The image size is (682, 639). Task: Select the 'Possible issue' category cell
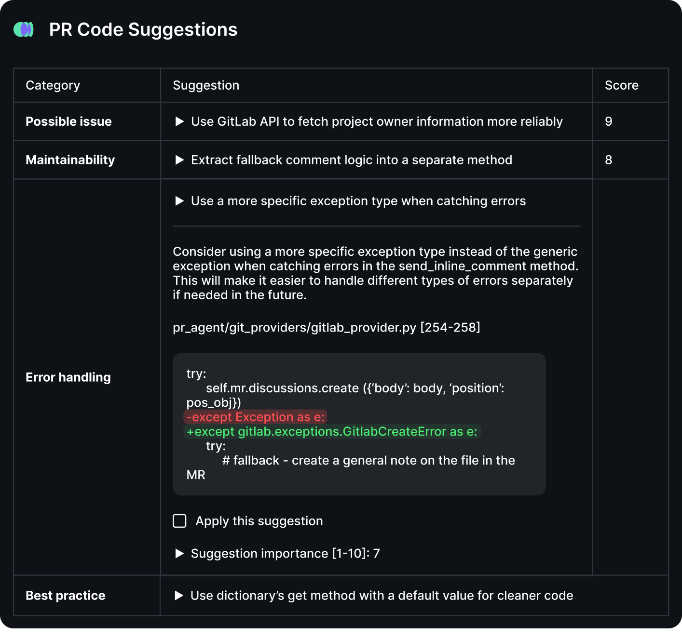68,121
